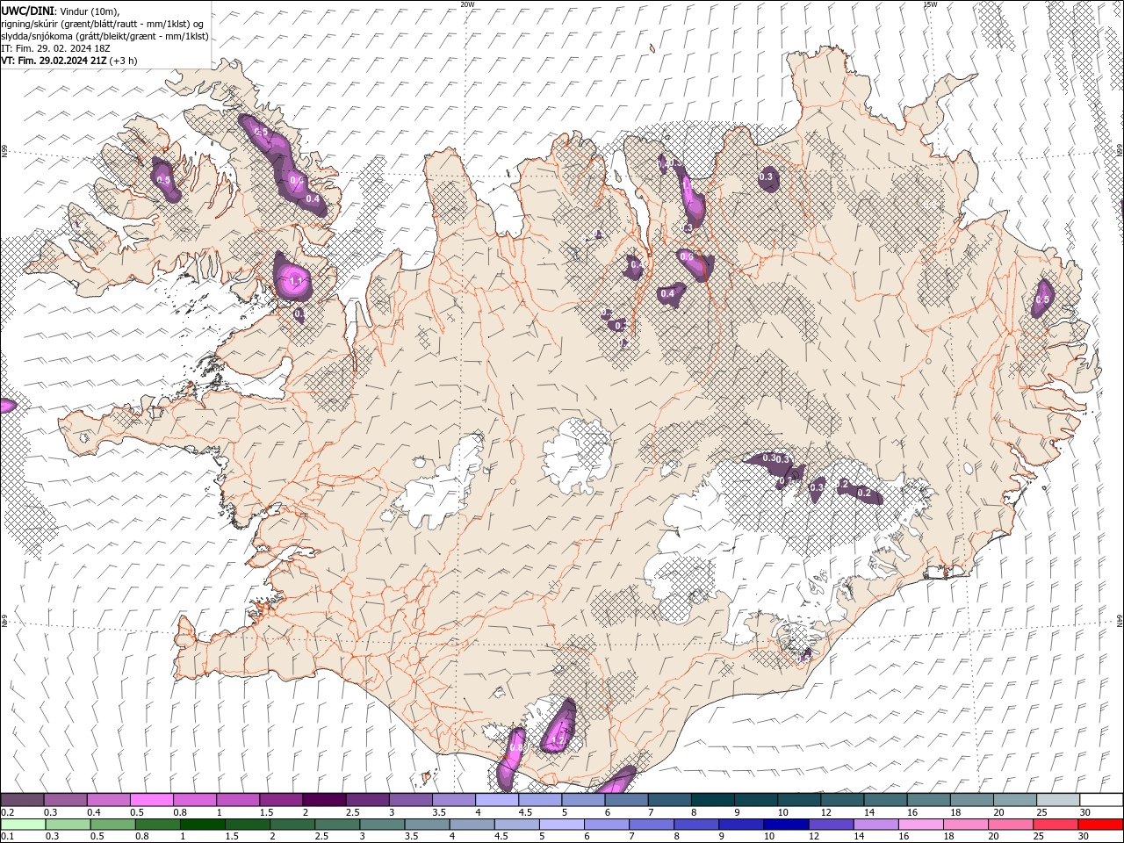Click the '64N' latitude label on right edge
This screenshot has width=1124, height=843.
point(1120,622)
